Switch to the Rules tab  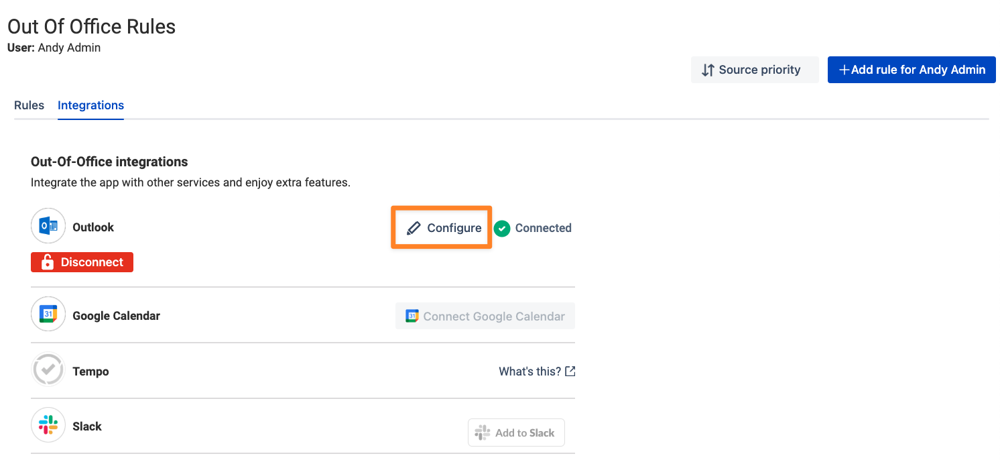point(29,105)
